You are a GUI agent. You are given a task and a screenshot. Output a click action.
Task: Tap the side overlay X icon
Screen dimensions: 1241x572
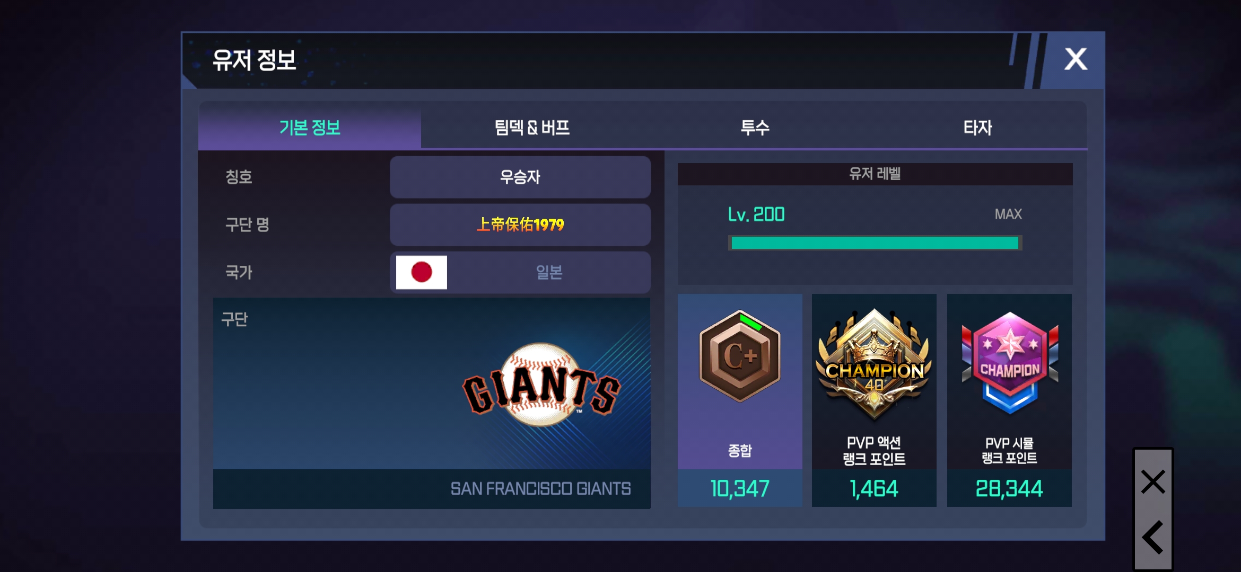point(1153,482)
